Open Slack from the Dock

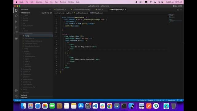[103, 106]
